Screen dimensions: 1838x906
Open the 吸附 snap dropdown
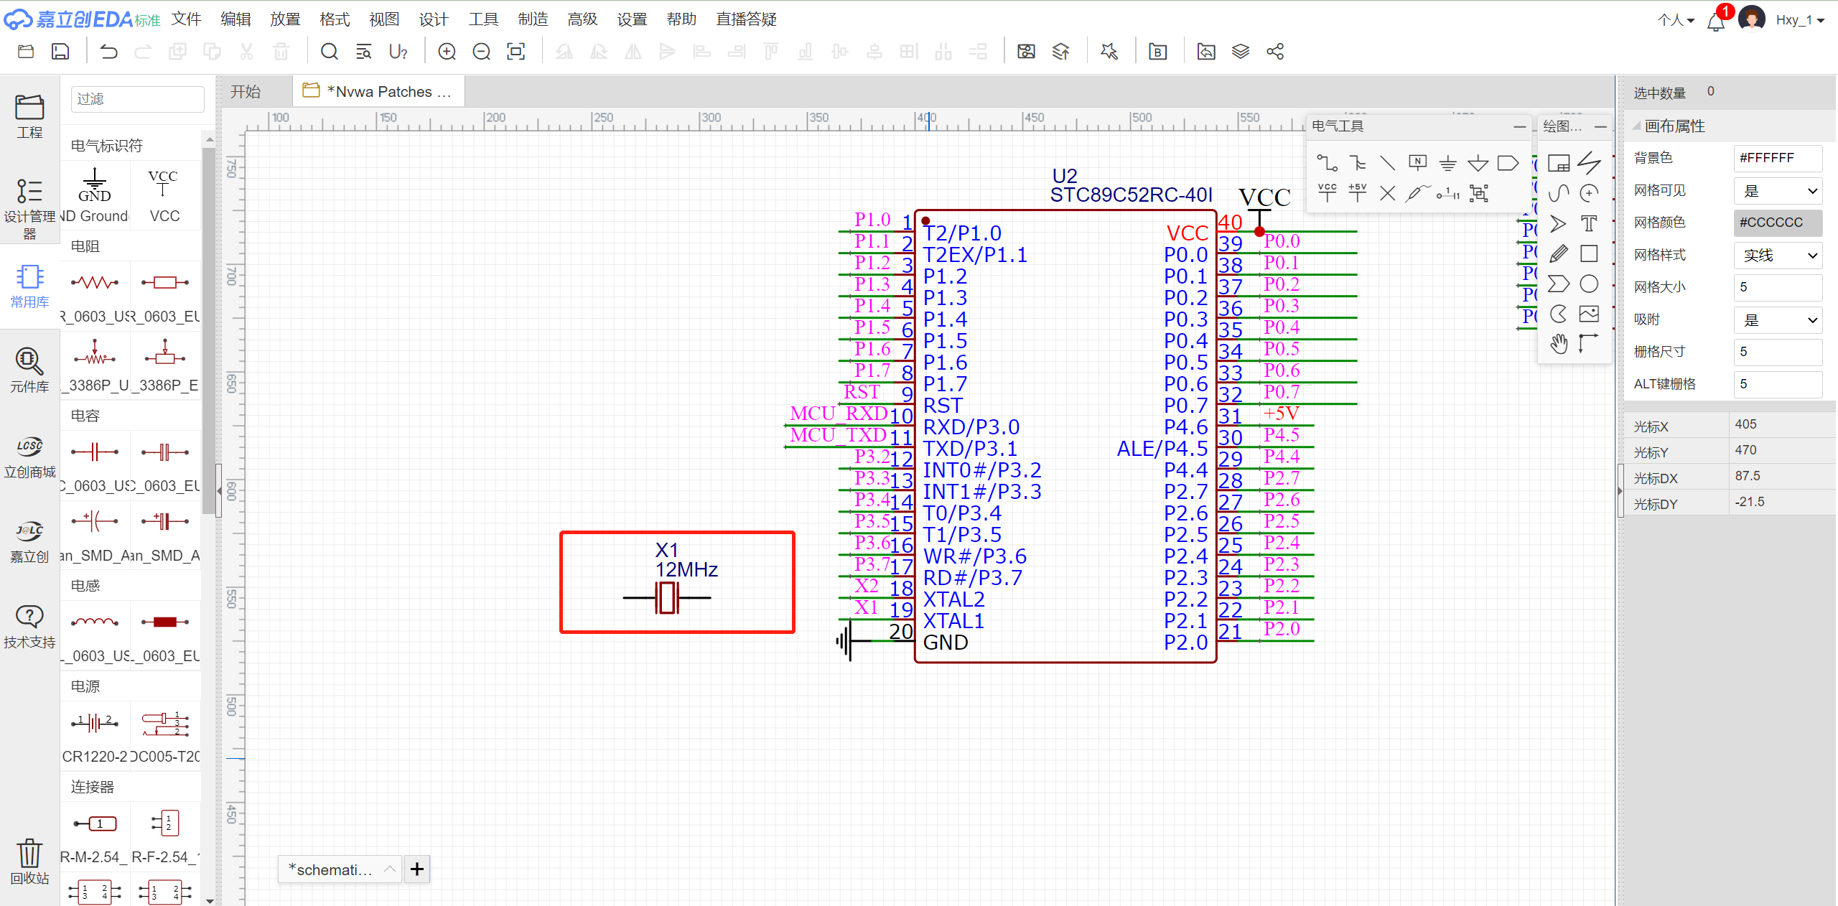click(x=1778, y=320)
